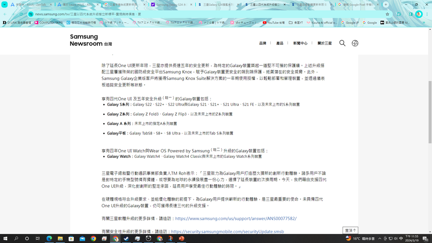Click the Galaxy S系列 list item text
This screenshot has height=243, width=432.
[203, 104]
